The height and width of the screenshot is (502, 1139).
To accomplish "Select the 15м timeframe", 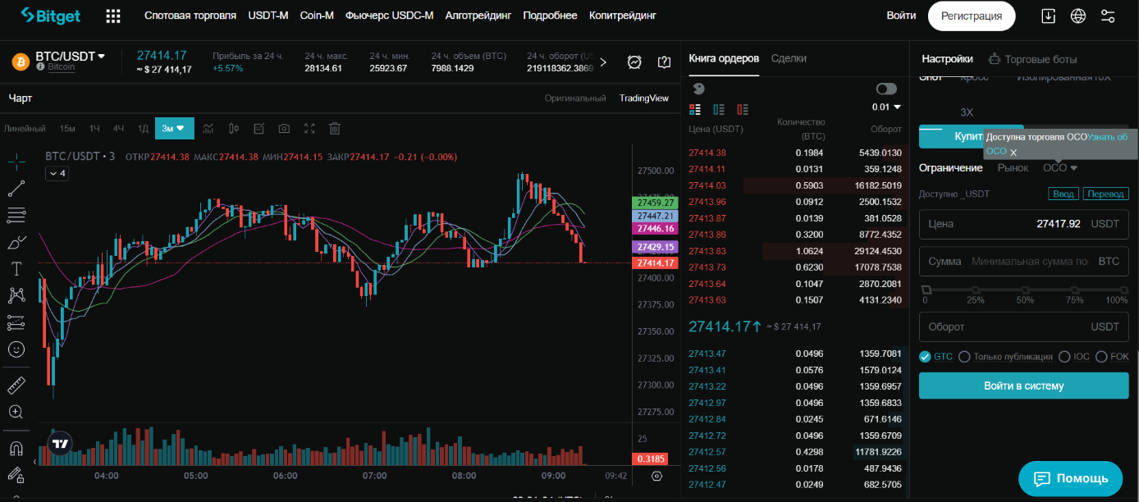I will click(x=67, y=128).
